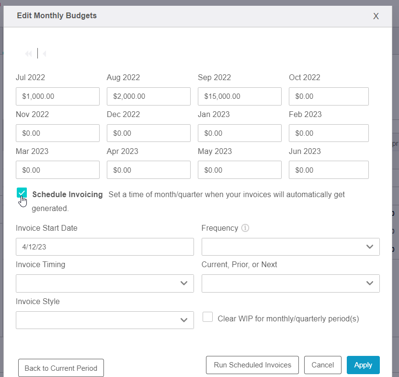
Task: Enable Clear WIP for monthly/quarterly periods
Action: click(x=207, y=317)
